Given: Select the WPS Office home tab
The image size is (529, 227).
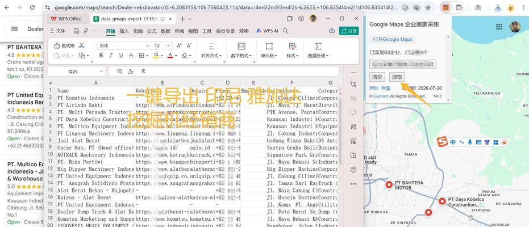Looking at the screenshot, I should [66, 19].
